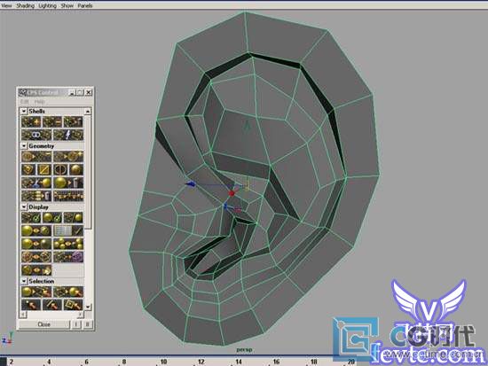Minimize the CPS Control window

72,92
